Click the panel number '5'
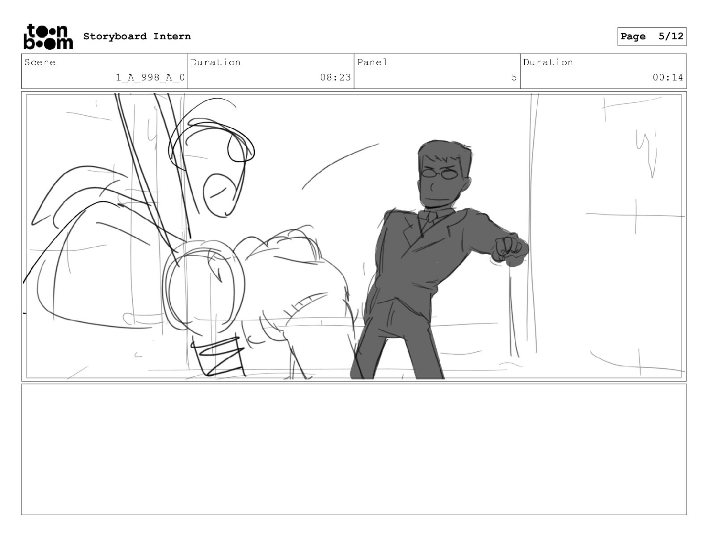Image resolution: width=708 pixels, height=547 pixels. pos(514,77)
